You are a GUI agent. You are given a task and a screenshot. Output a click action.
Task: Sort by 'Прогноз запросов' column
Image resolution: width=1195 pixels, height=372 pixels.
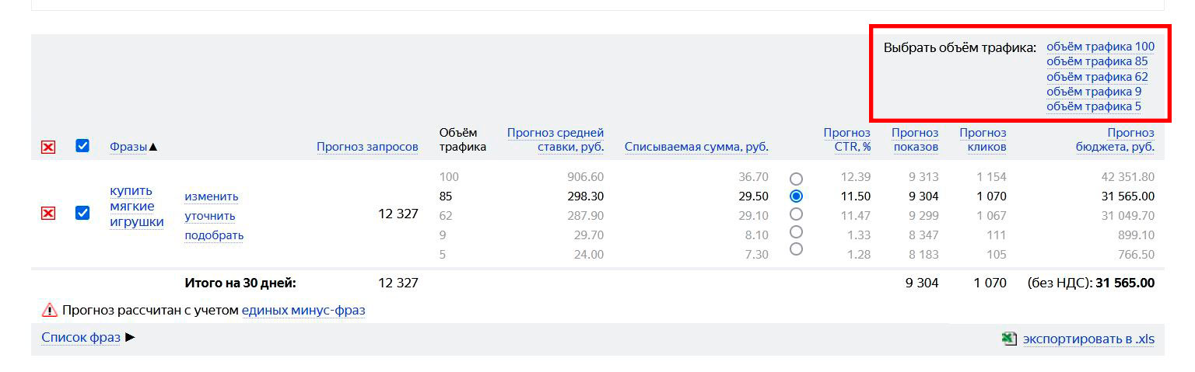pyautogui.click(x=367, y=147)
